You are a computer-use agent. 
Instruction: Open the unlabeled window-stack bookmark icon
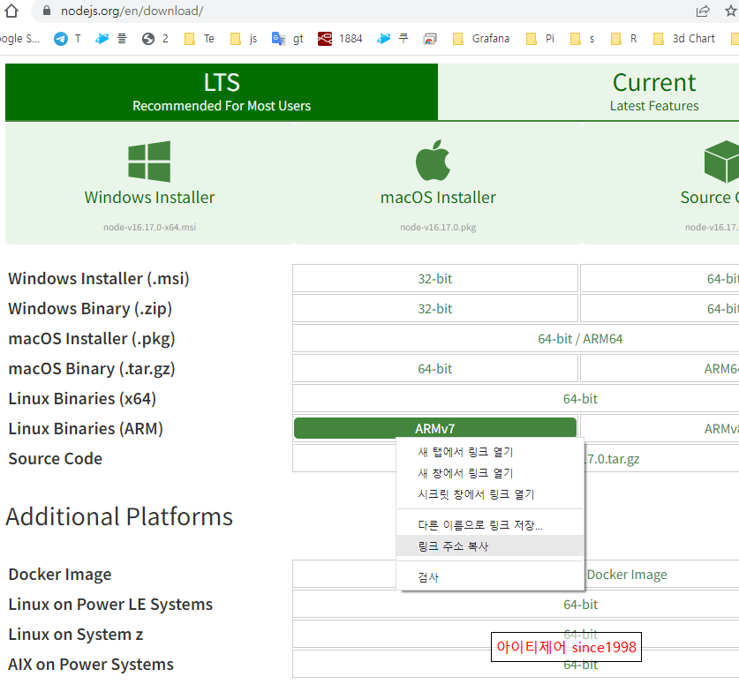[x=430, y=39]
